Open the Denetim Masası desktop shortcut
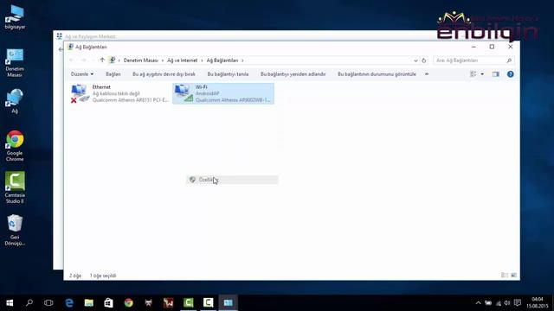Viewport: 554px width, 311px height. (15, 63)
